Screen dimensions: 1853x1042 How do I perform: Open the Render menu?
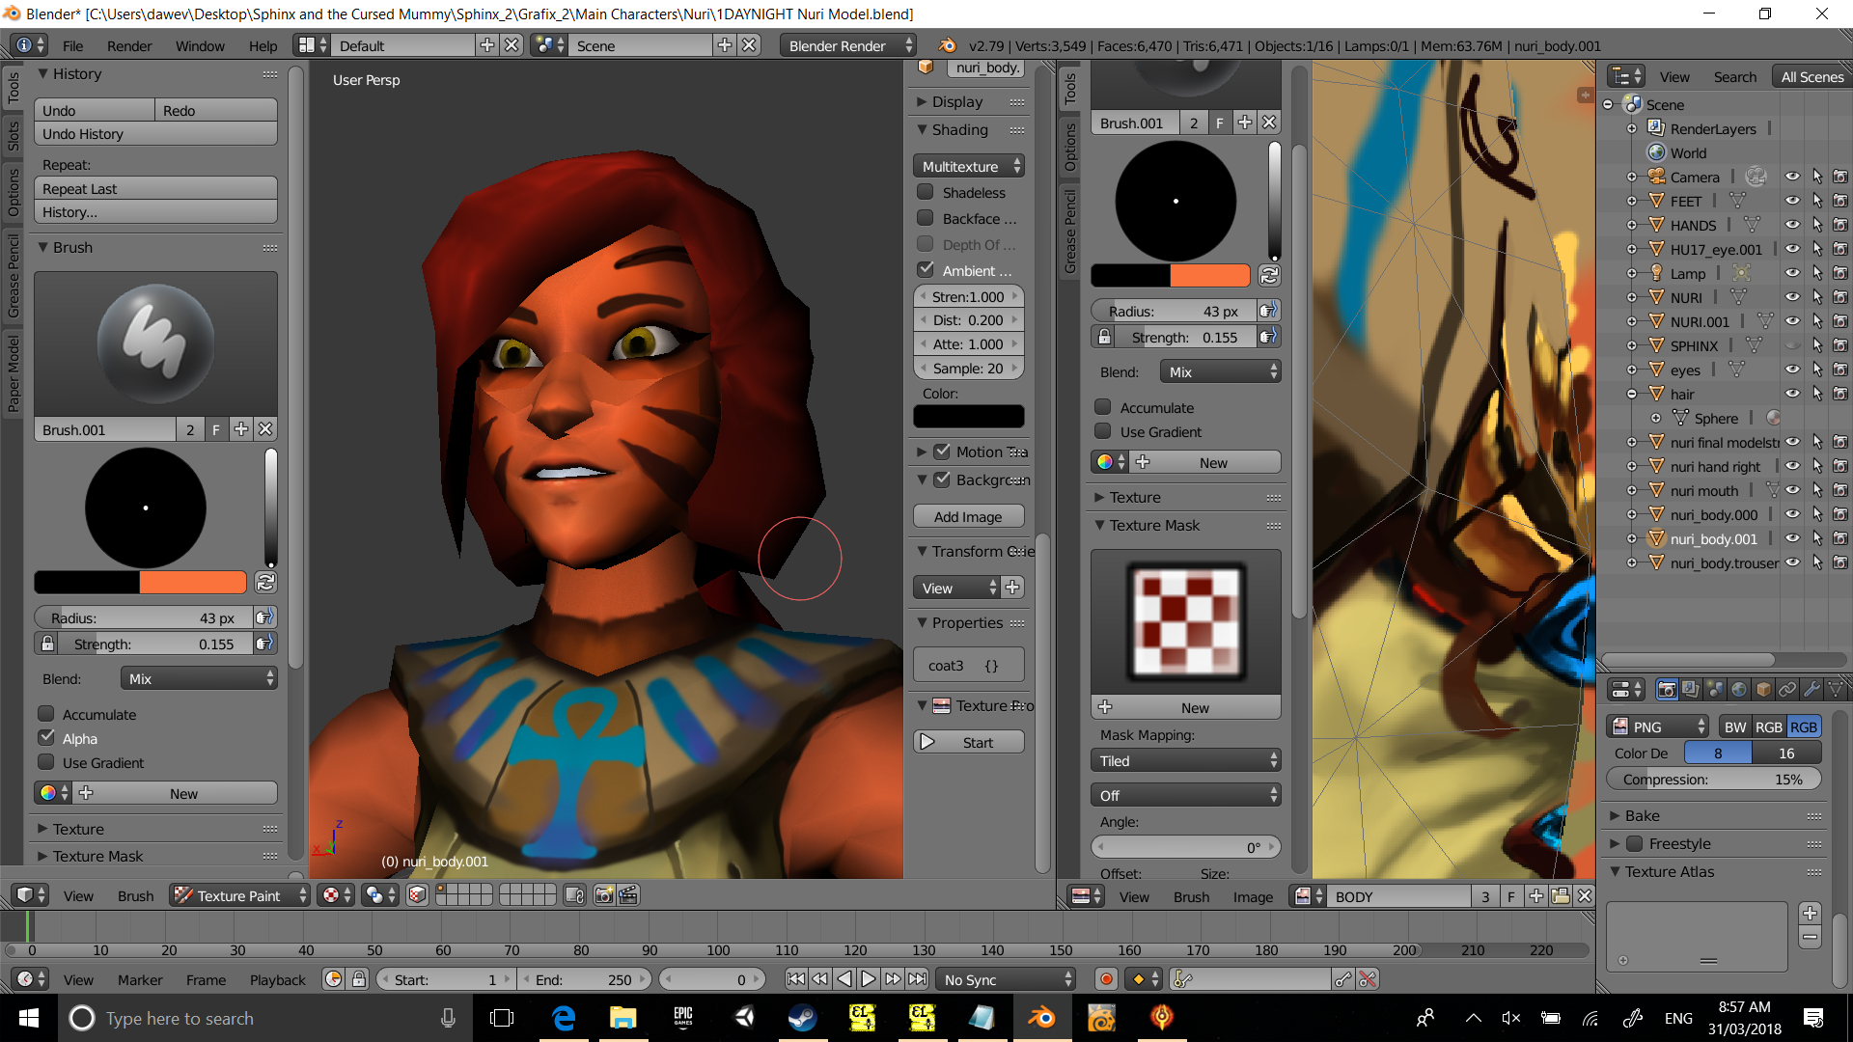point(129,45)
